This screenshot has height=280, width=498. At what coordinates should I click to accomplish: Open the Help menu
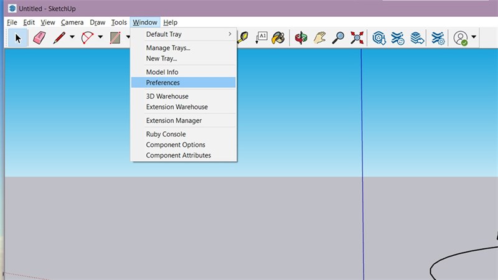point(170,22)
